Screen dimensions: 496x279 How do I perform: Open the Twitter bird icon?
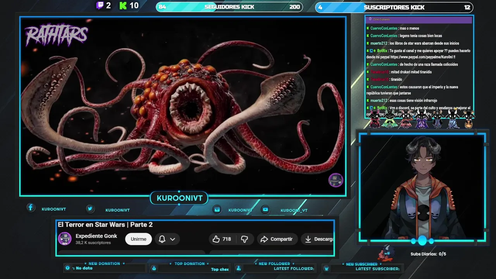click(x=90, y=208)
